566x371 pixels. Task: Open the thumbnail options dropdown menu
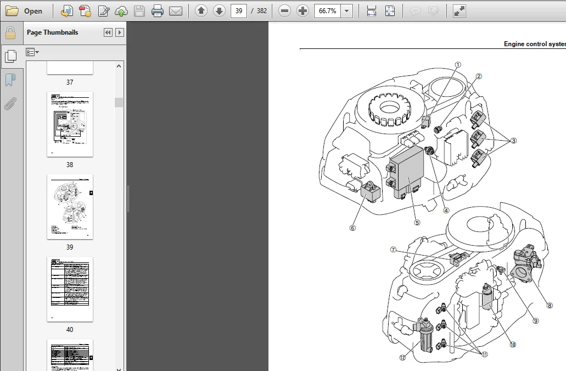(x=32, y=52)
